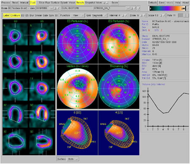Enable the Smear option
The width and height of the screenshot is (190, 164).
coord(38,16)
